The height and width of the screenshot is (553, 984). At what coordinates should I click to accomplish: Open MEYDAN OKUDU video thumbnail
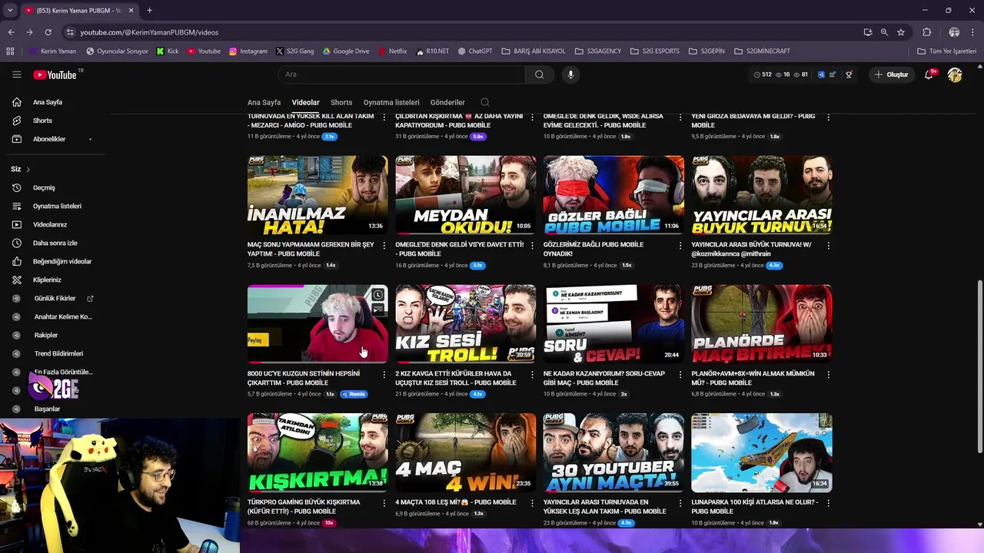(466, 195)
